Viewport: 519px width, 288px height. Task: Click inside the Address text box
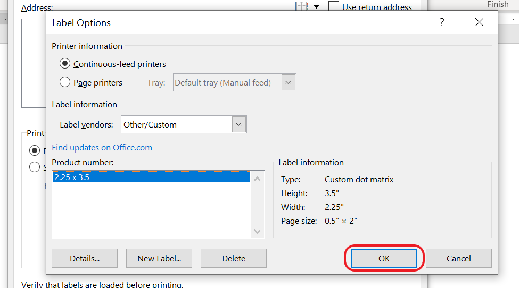[35, 64]
